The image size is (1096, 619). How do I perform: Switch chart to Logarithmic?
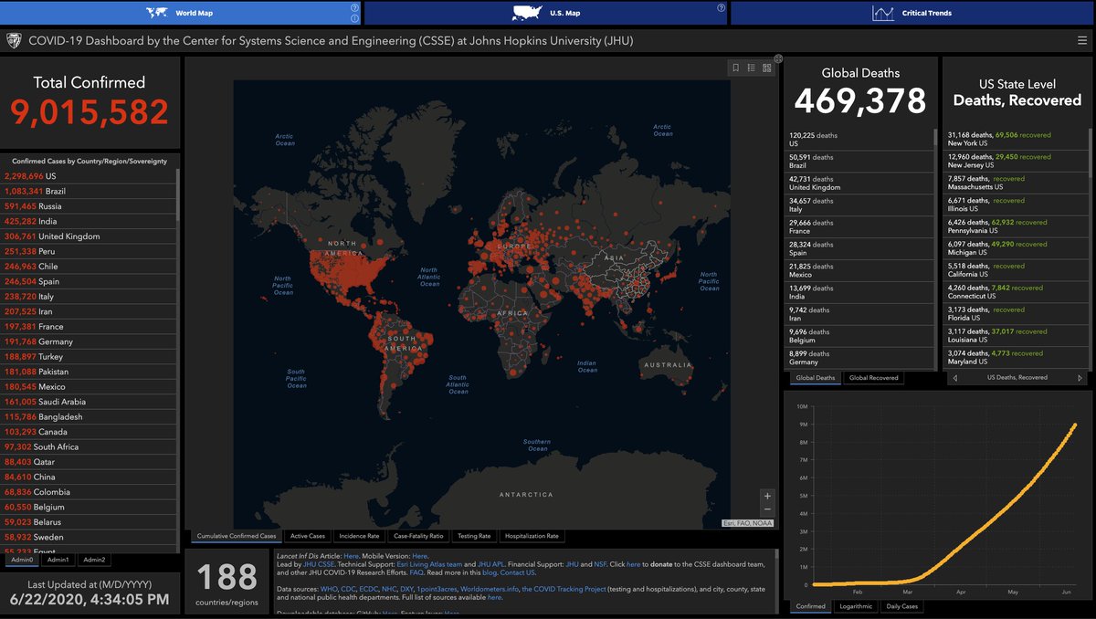855,606
